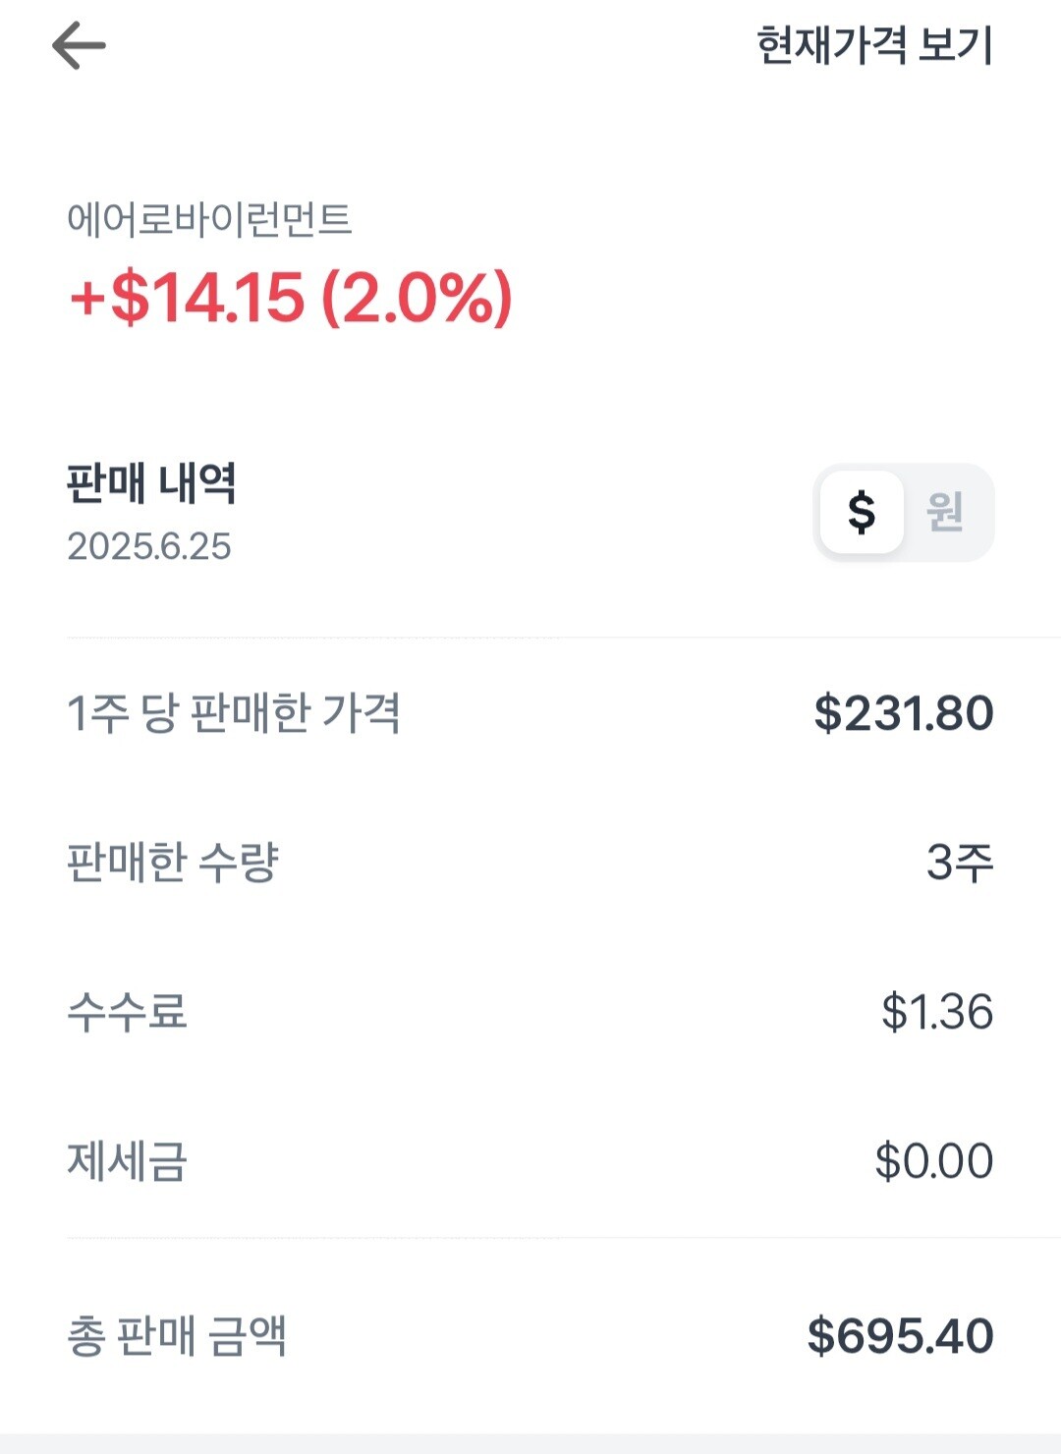This screenshot has height=1454, width=1061.
Task: Tap the $1.36 fee amount
Action: tap(937, 1012)
